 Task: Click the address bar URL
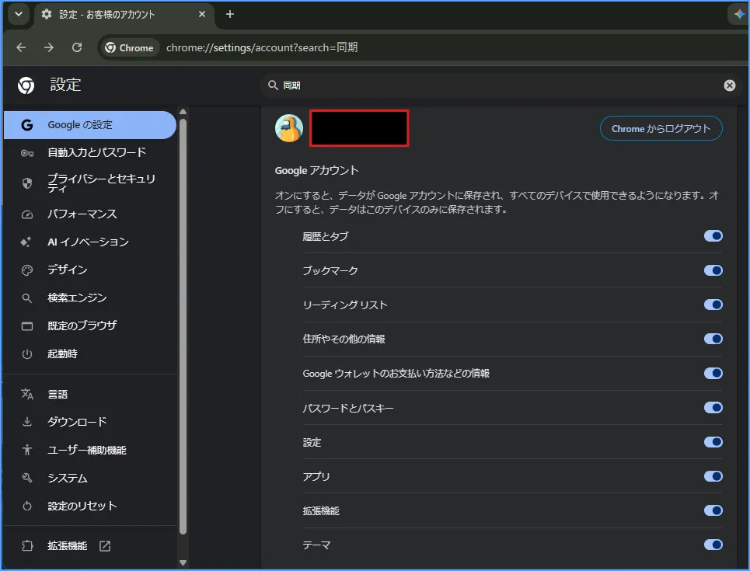pyautogui.click(x=262, y=47)
